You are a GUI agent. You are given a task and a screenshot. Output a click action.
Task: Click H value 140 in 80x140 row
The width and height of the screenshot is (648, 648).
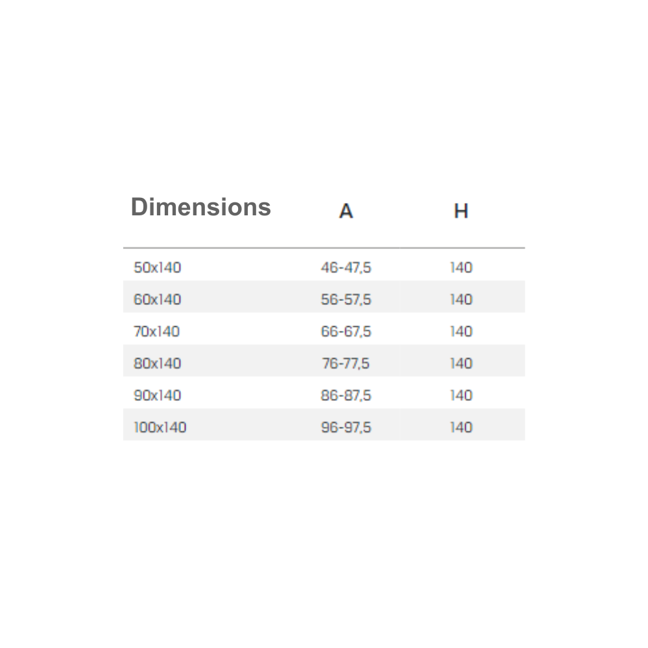461,363
